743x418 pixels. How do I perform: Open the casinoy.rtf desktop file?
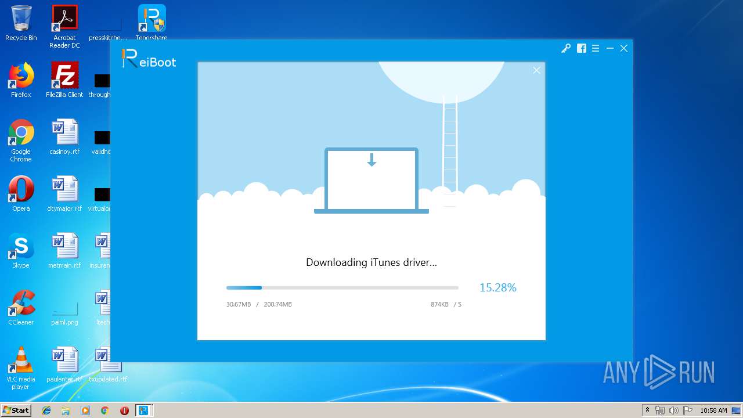click(x=64, y=137)
